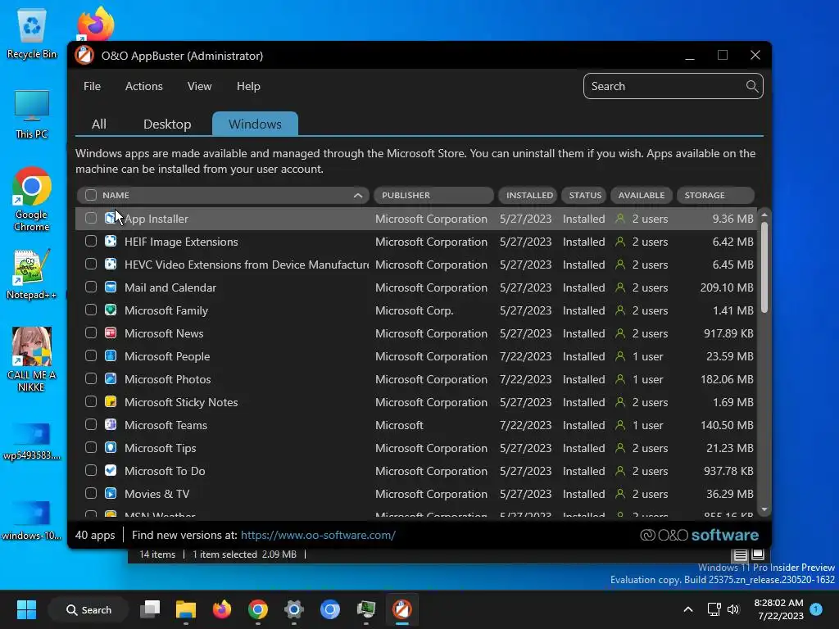Switch to the All tab

(x=99, y=124)
